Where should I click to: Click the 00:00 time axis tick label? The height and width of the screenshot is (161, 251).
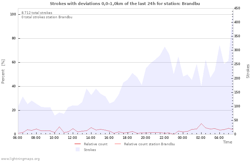(x=183, y=137)
